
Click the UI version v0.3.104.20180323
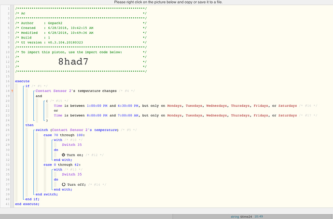(x=66, y=42)
